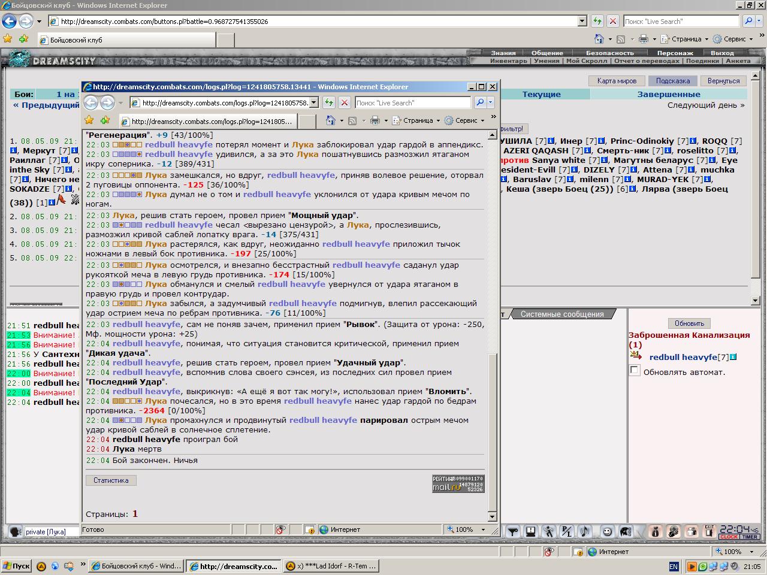Screen dimensions: 767x575
Task: Switch to the 'Завершенные' tab
Action: [669, 94]
